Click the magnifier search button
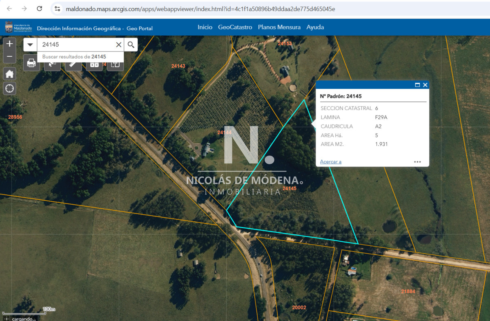 131,45
